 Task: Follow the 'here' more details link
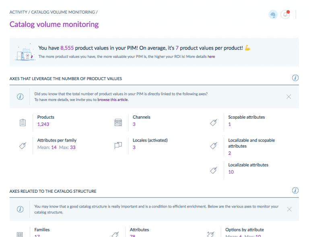tap(211, 57)
